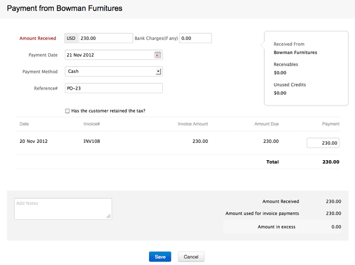Click the 'Bowman Furnitures' name in Received From
Viewport: 355px width, 265px height.
click(x=295, y=53)
